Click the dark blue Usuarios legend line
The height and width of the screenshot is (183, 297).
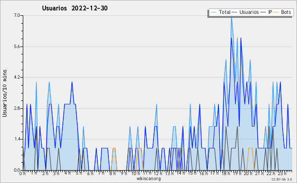point(235,12)
